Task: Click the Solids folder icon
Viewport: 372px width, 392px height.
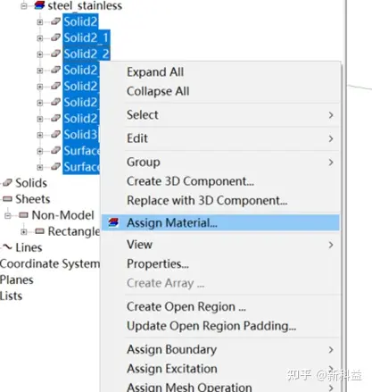Action: point(7,182)
